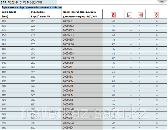Select the SAP: AE ZSHB 101 VB M DEICHSPR heading
This screenshot has width=168, height=130.
(21, 2)
